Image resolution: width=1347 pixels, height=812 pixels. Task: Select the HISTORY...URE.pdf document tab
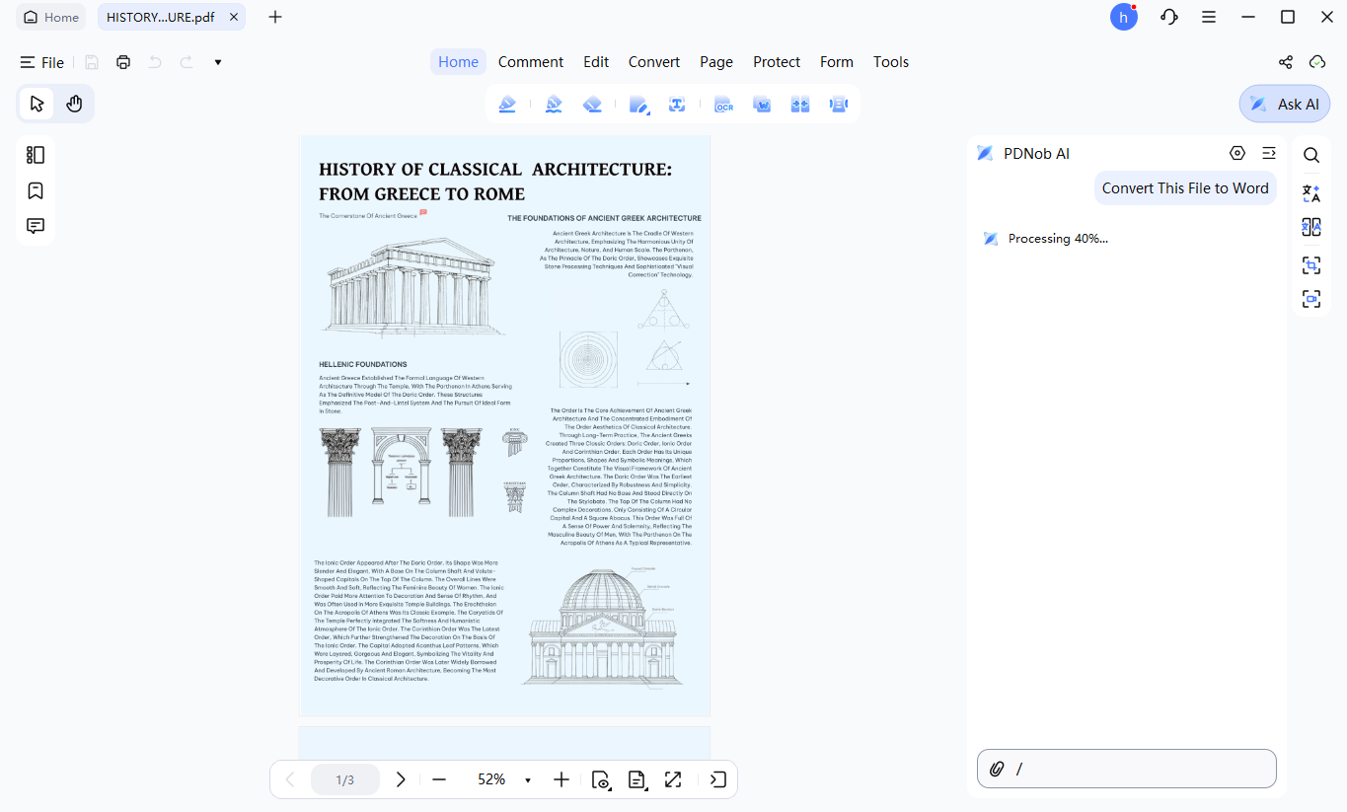[171, 17]
